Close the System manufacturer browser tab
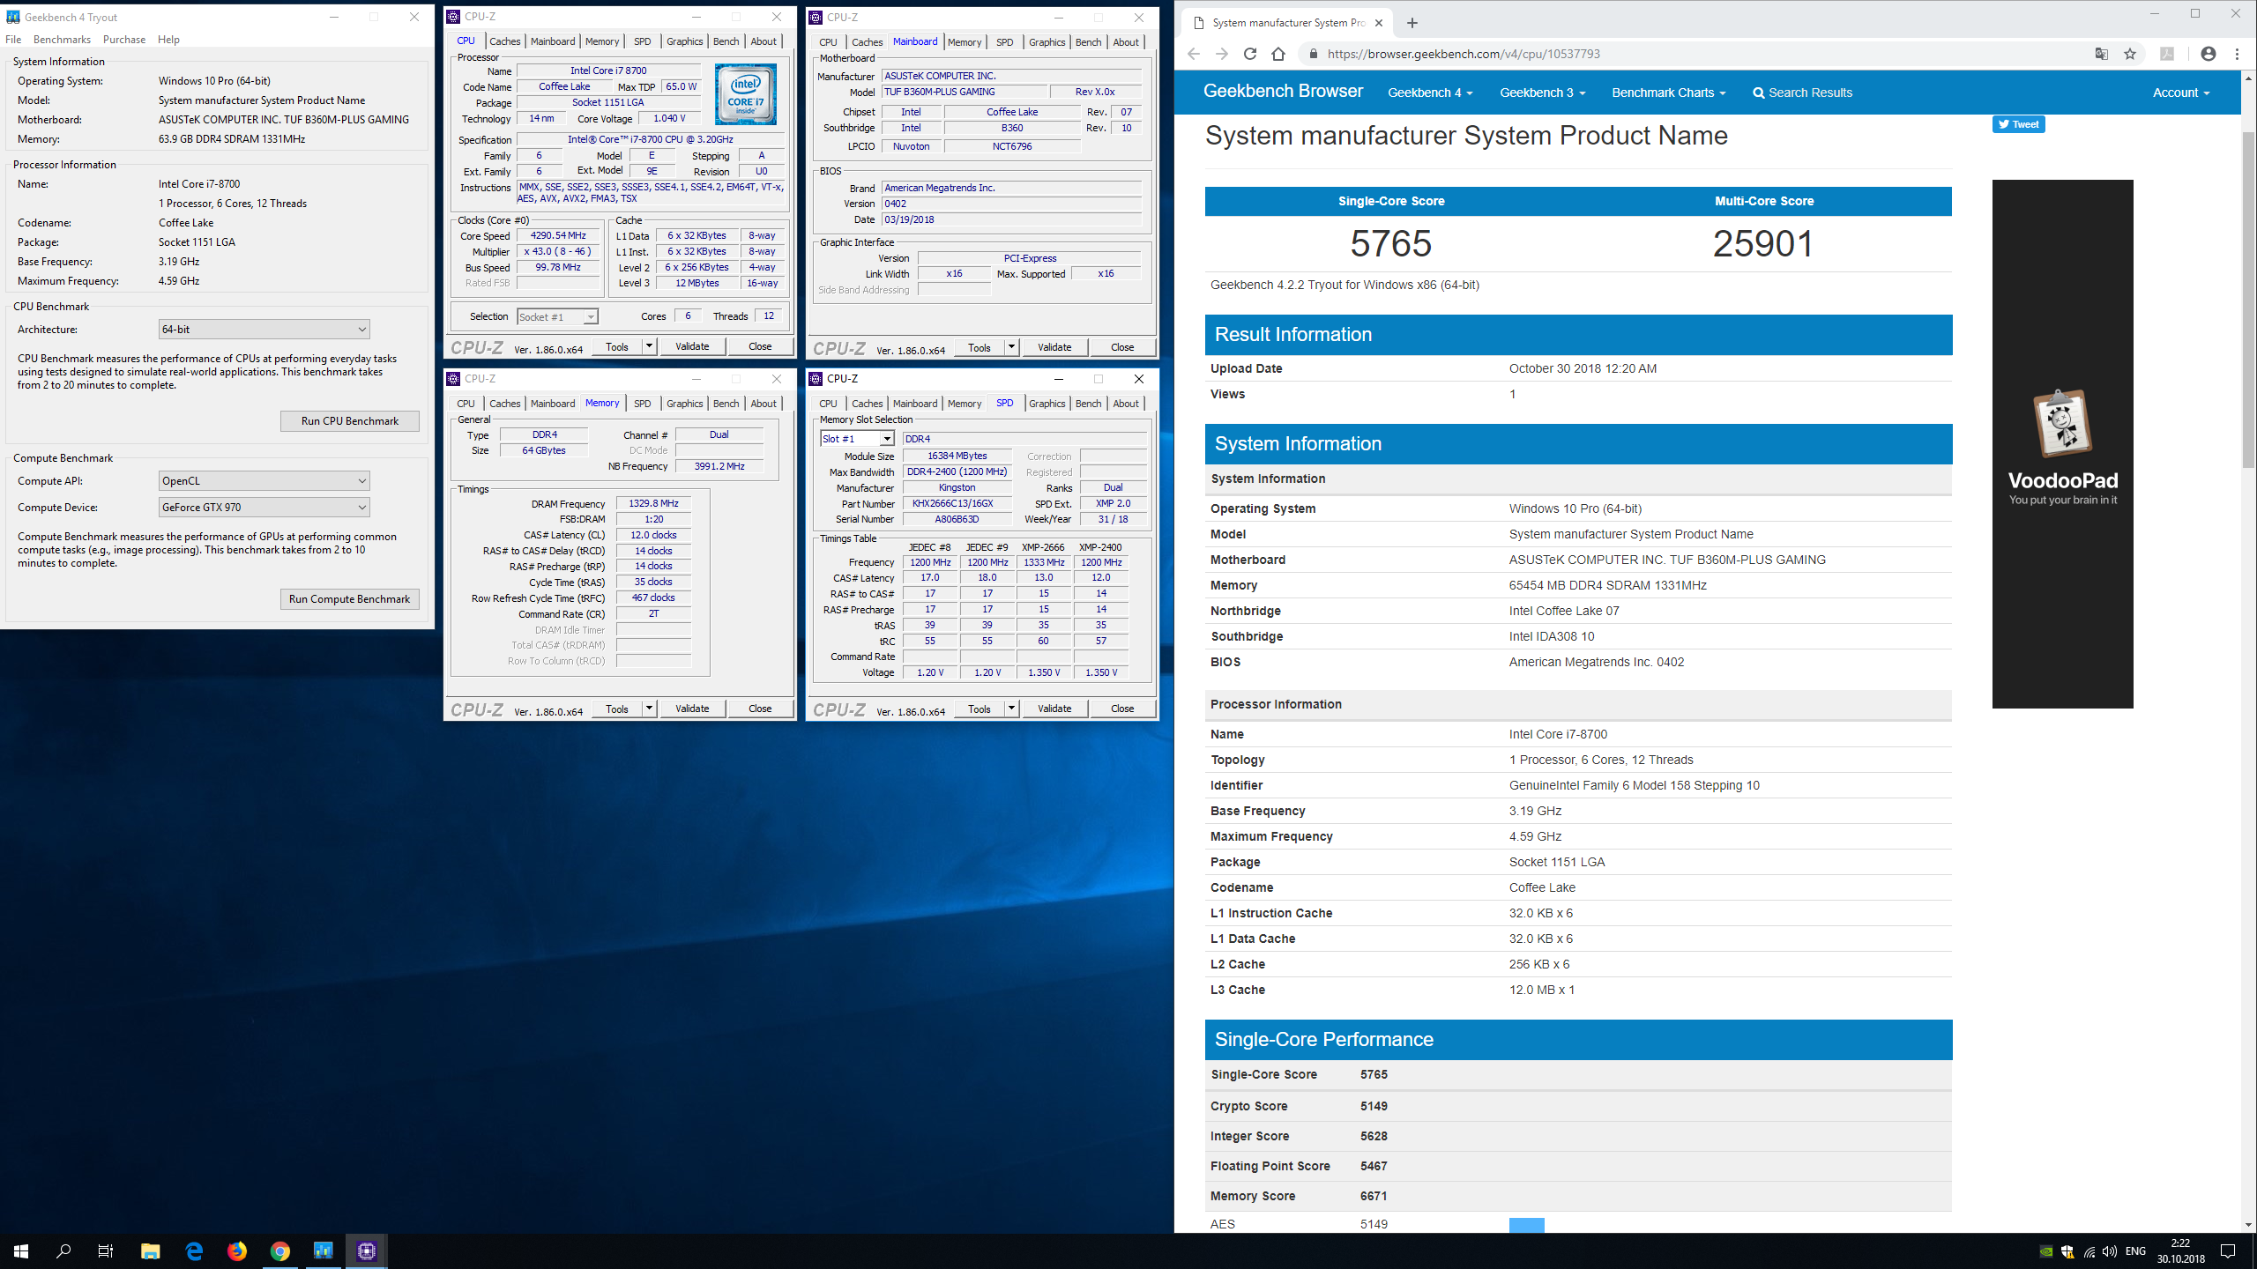Viewport: 2257px width, 1269px height. point(1379,23)
